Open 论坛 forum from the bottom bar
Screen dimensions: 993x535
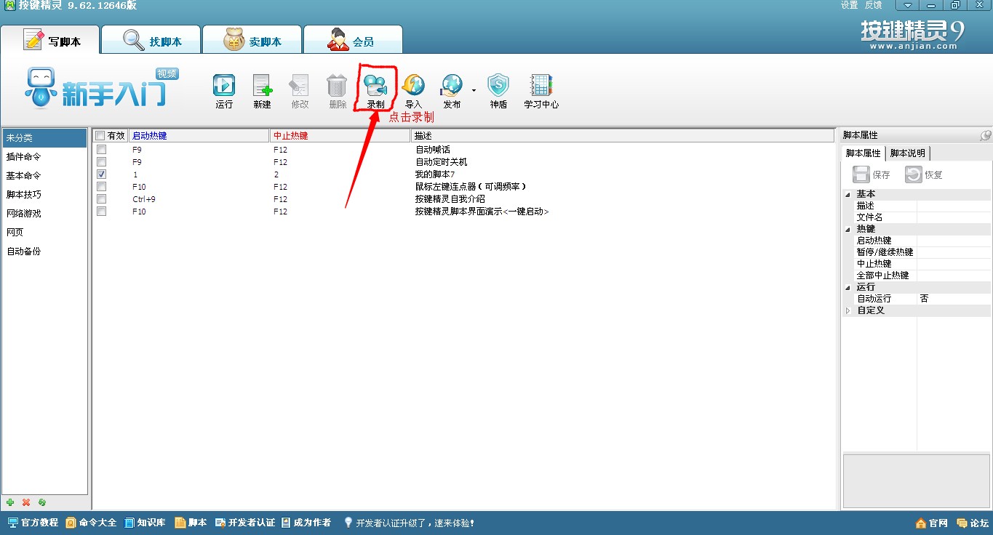973,523
